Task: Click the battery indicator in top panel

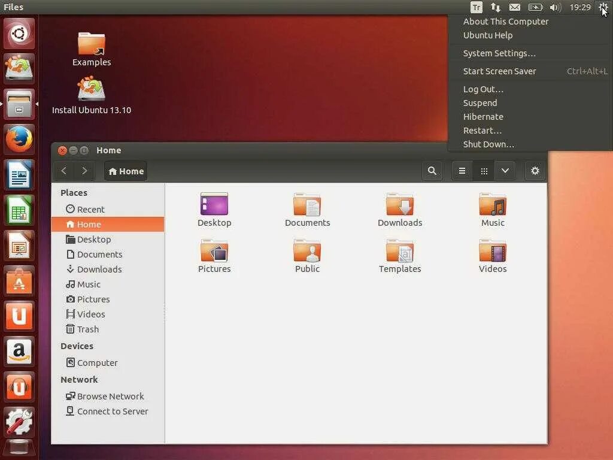Action: click(x=535, y=7)
